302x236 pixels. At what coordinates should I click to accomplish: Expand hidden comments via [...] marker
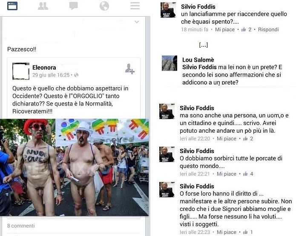pos(203,45)
